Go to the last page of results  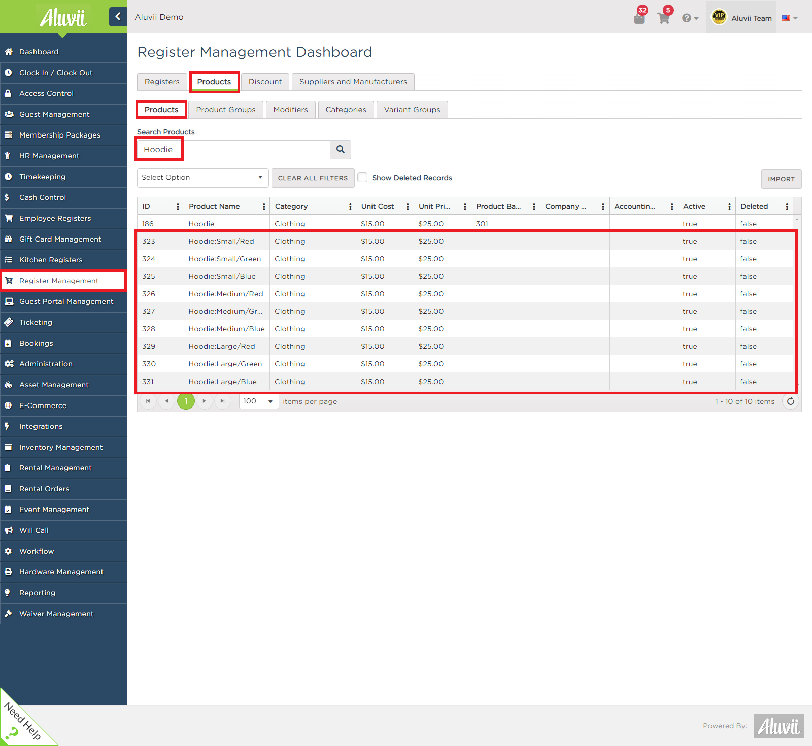tap(222, 401)
